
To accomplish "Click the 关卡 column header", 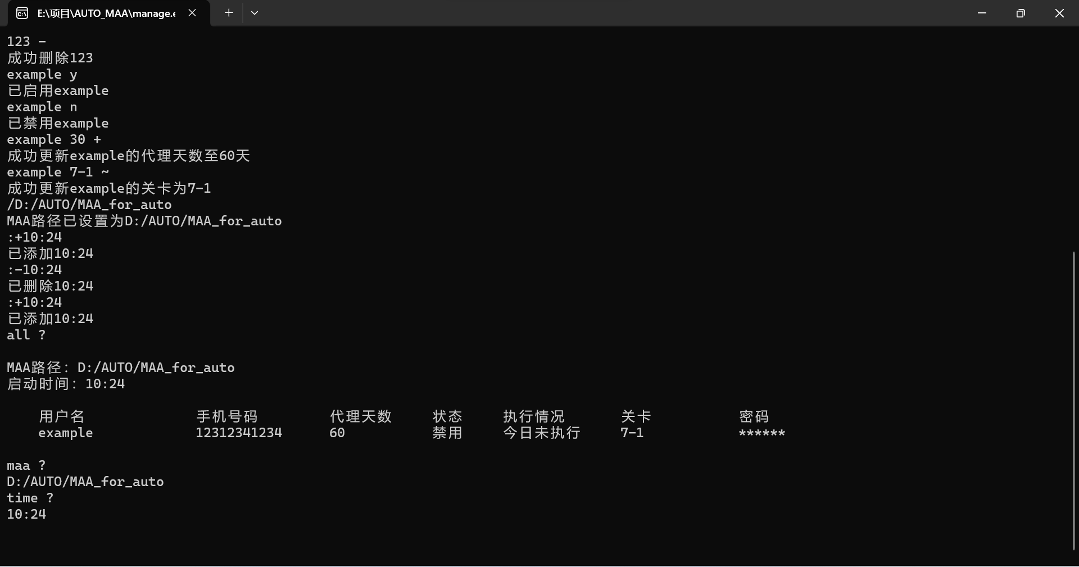I will point(636,416).
